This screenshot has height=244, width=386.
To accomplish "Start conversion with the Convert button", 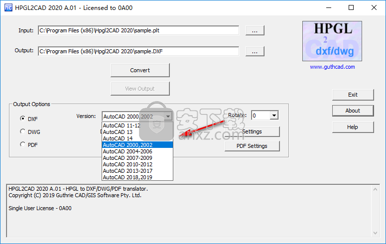I will [140, 70].
